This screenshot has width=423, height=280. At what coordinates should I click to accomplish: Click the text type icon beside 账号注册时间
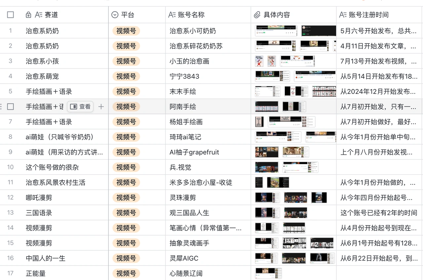point(344,15)
